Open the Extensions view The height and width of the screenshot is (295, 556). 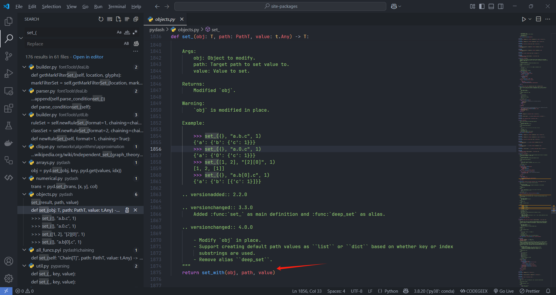coord(9,108)
